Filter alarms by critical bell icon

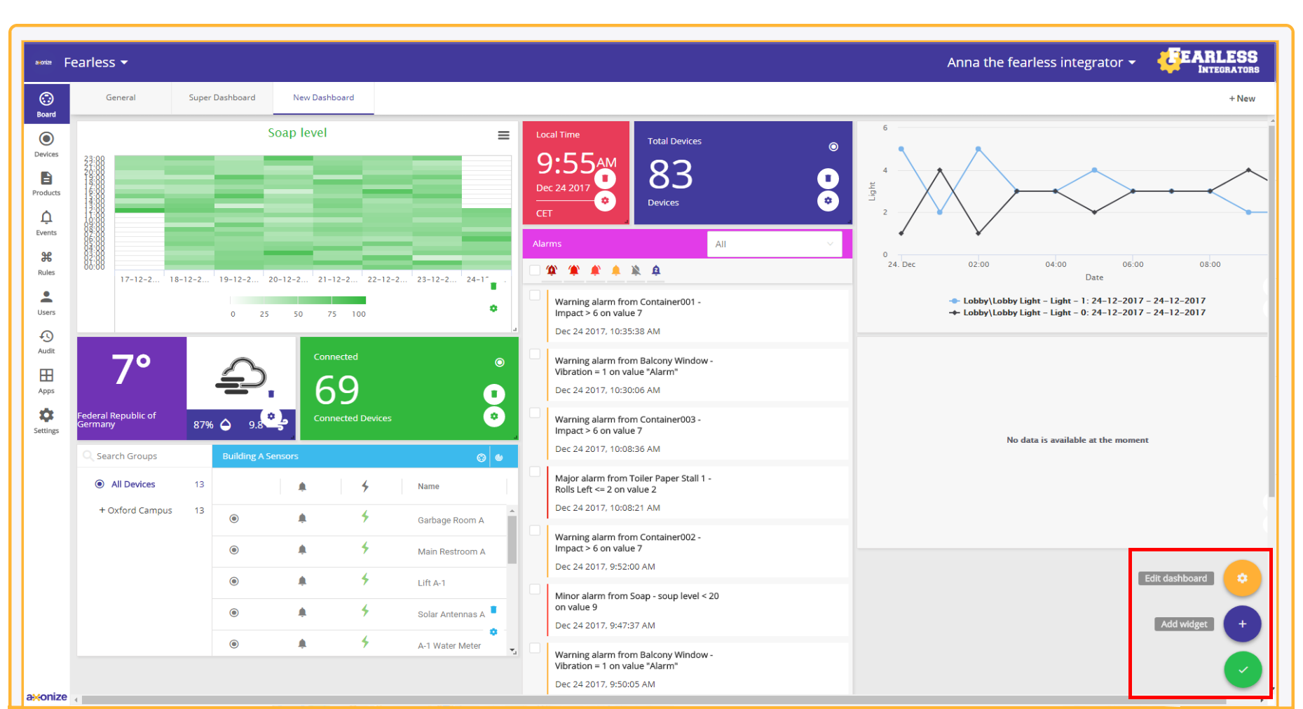(x=552, y=270)
